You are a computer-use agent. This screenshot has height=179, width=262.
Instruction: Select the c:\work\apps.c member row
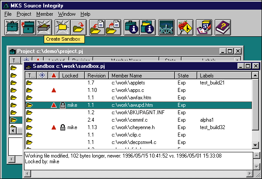(139, 90)
